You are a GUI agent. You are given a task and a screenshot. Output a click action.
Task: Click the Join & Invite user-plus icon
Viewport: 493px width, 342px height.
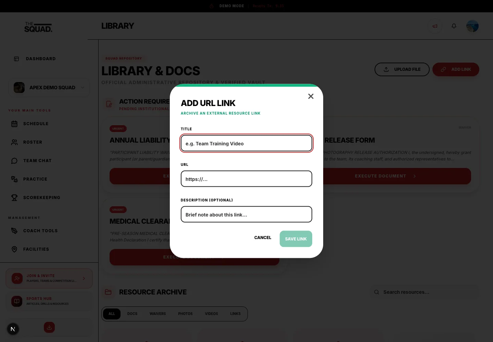[17, 278]
